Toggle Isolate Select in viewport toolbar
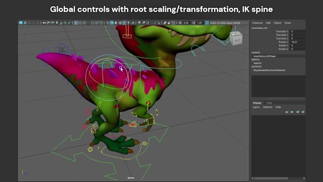The height and width of the screenshot is (182, 323). (x=158, y=23)
